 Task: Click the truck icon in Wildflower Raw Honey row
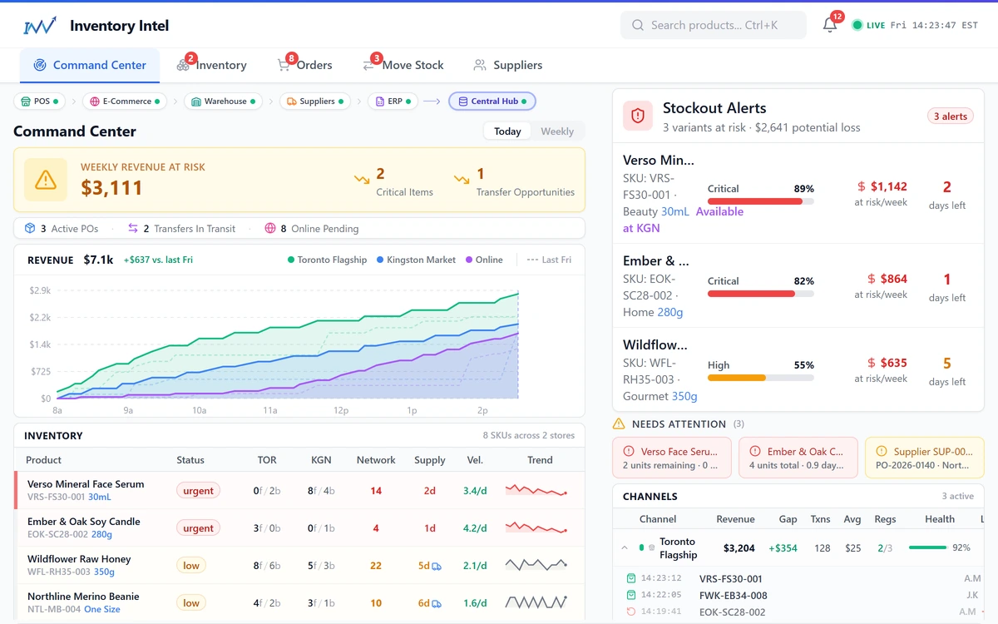pos(437,566)
